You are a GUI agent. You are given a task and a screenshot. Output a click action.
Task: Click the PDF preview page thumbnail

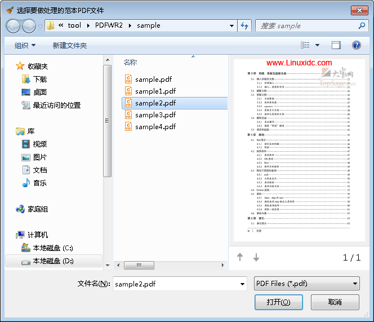pyautogui.click(x=299, y=150)
